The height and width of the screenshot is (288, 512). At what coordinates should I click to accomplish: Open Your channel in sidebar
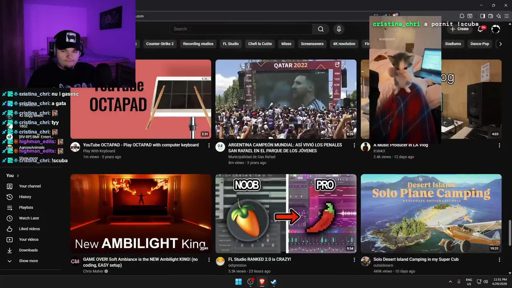[x=30, y=186]
